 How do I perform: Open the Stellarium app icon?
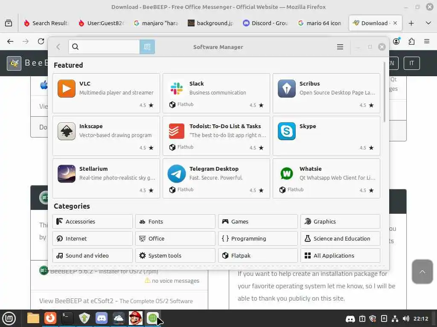point(66,174)
